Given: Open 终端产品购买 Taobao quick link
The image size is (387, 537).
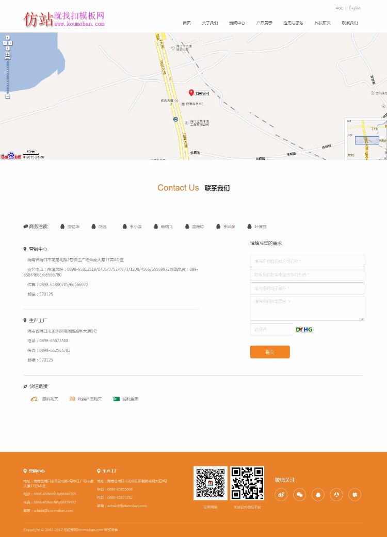Looking at the screenshot, I should point(90,399).
